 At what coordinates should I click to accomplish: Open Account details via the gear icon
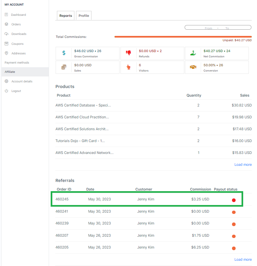(x=6, y=81)
